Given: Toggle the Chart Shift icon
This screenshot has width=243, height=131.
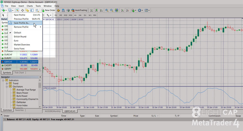Looking at the screenshot, I should (127, 10).
